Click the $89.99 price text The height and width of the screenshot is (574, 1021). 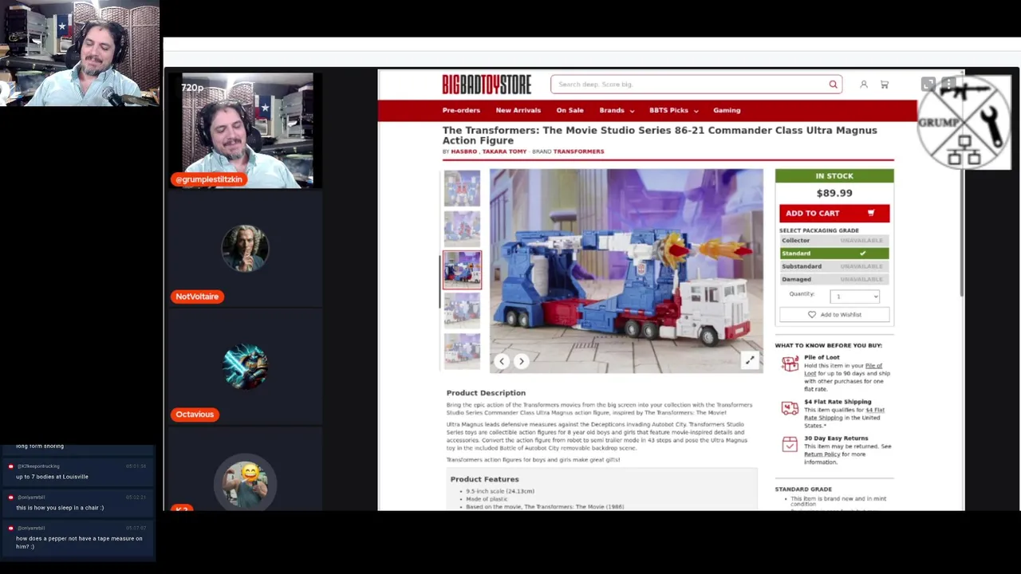(x=834, y=193)
